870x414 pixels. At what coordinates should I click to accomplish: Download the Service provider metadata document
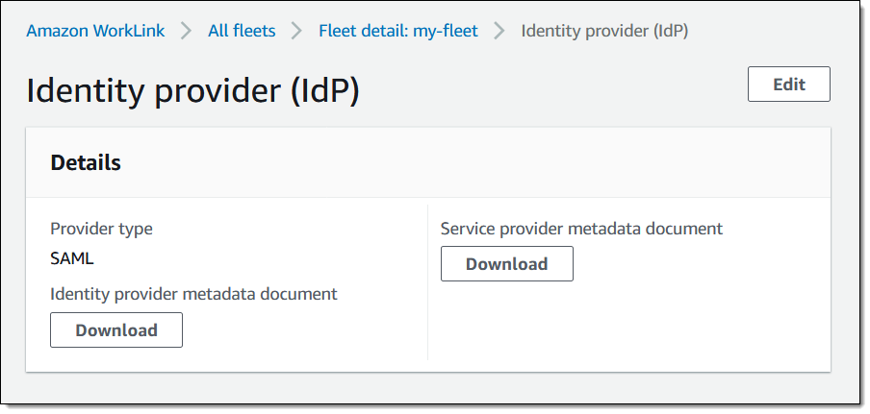pyautogui.click(x=507, y=264)
